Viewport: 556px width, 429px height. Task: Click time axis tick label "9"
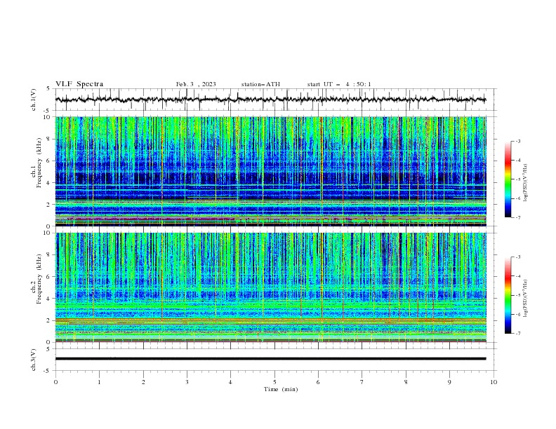[x=449, y=382]
